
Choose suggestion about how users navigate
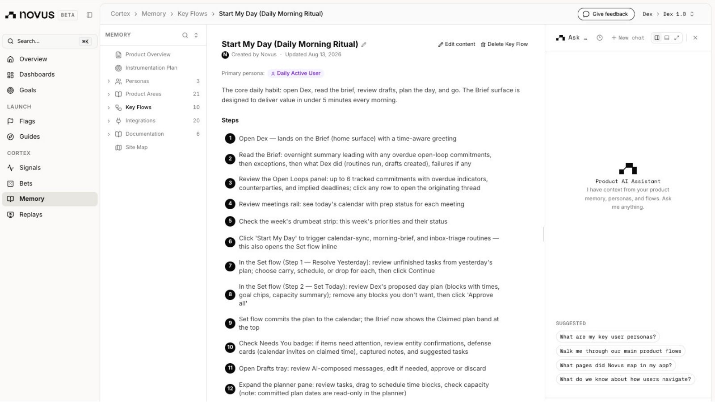(625, 379)
